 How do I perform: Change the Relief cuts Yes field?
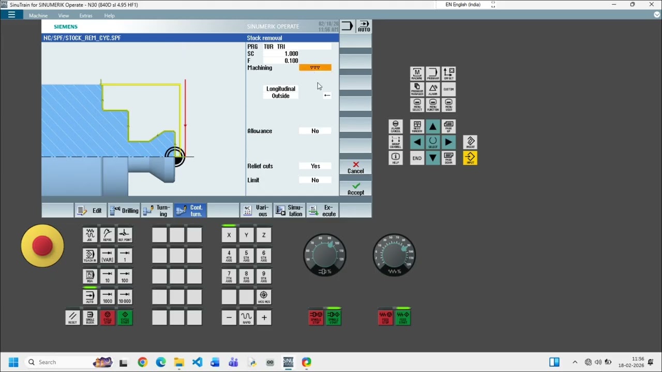point(315,166)
